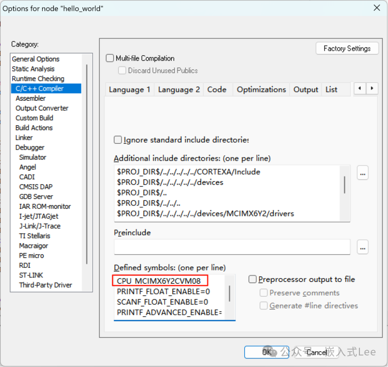
Task: View the List tab
Action: point(331,89)
